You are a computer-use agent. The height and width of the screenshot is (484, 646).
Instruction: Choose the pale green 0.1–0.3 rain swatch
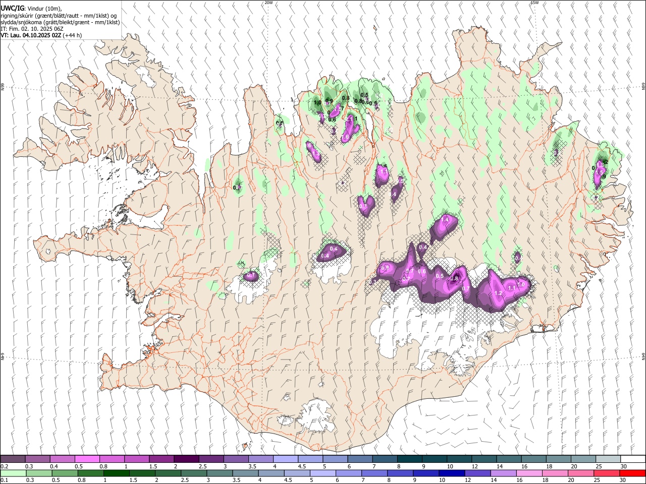click(x=13, y=473)
